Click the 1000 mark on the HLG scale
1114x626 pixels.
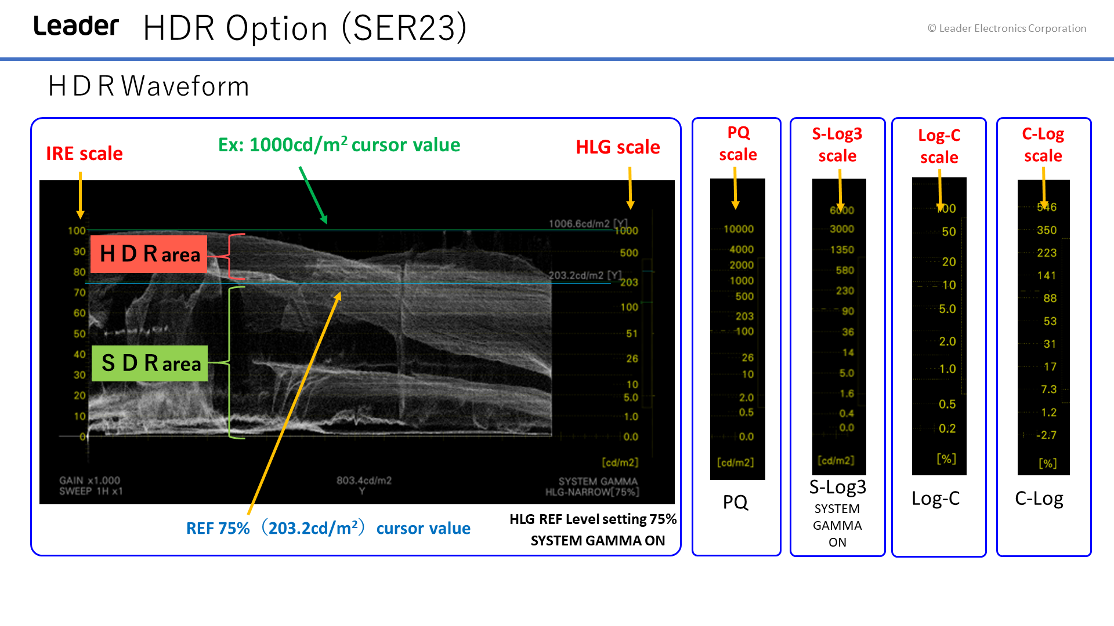(x=626, y=231)
